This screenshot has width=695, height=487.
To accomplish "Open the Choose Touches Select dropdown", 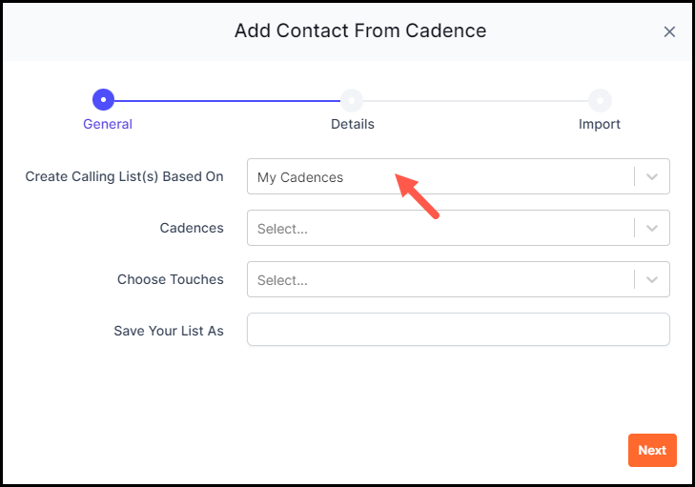I will (459, 279).
